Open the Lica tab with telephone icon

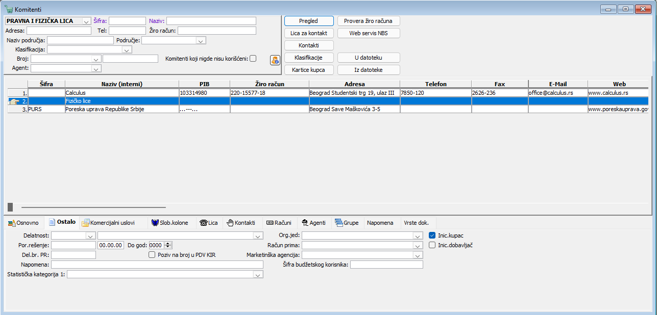(x=209, y=223)
